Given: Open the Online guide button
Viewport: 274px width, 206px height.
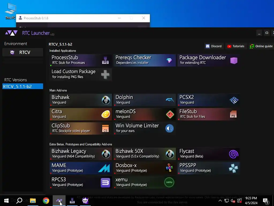Looking at the screenshot, I should (261, 46).
